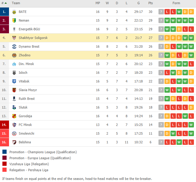Click BATE's upcoming match question mark box
This screenshot has width=196, height=182.
[161, 12]
